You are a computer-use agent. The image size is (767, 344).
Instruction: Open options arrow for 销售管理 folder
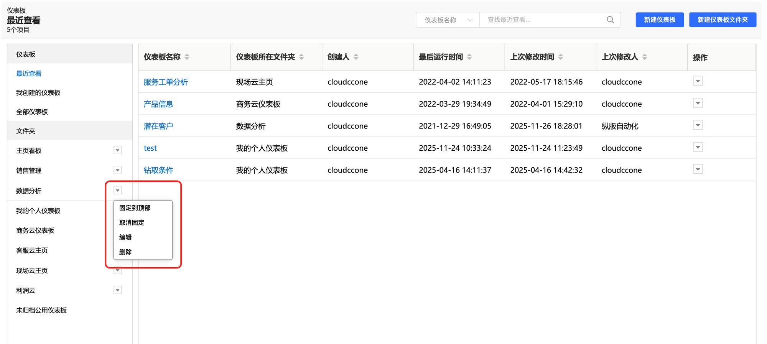point(118,170)
